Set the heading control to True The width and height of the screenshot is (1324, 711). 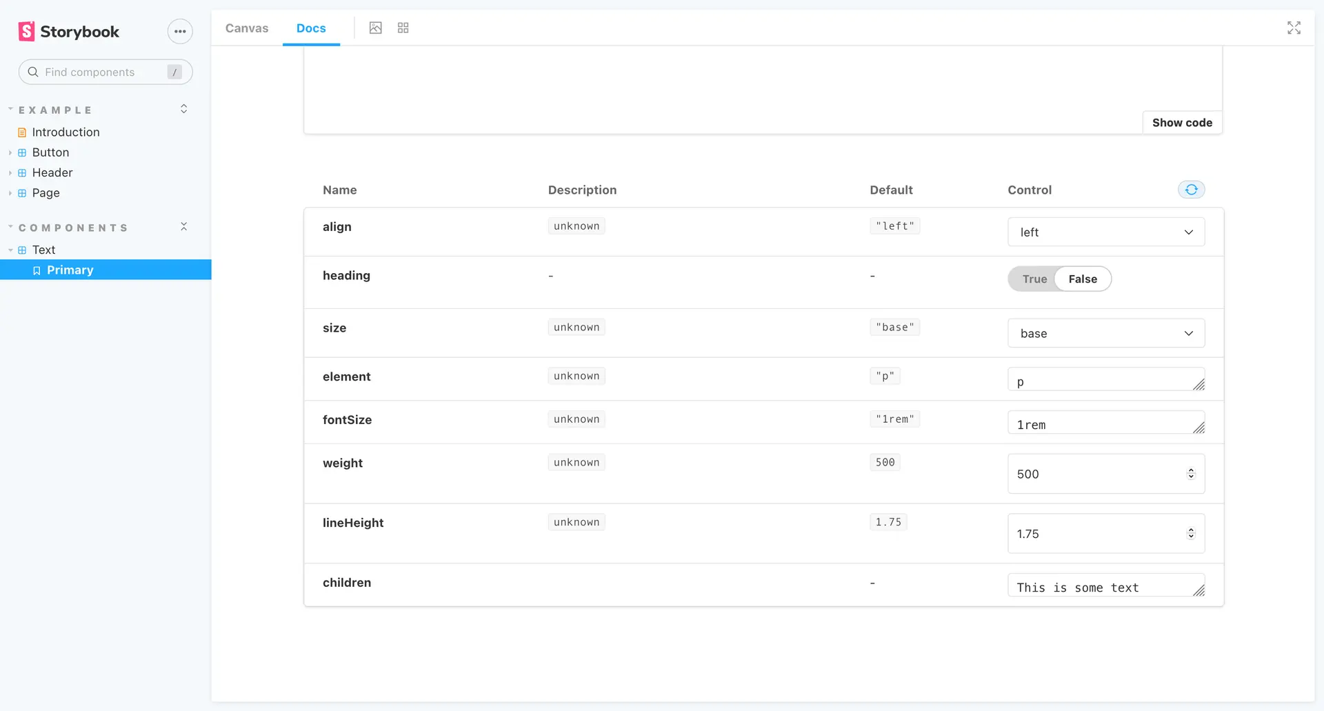pos(1034,279)
